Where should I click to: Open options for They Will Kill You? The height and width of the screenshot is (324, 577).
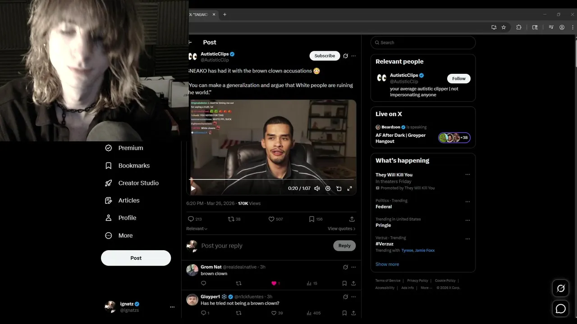(467, 175)
